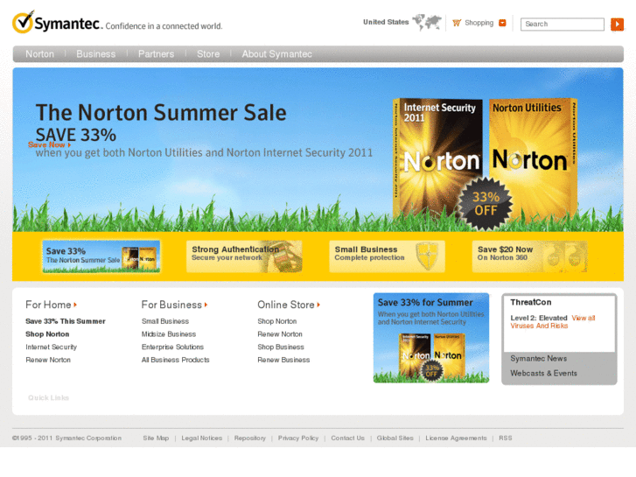
Task: Open the Shop Business link
Action: point(281,347)
